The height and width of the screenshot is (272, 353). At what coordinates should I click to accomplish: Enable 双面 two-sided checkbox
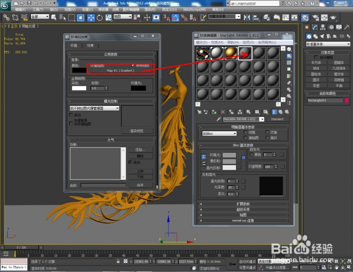[267, 132]
